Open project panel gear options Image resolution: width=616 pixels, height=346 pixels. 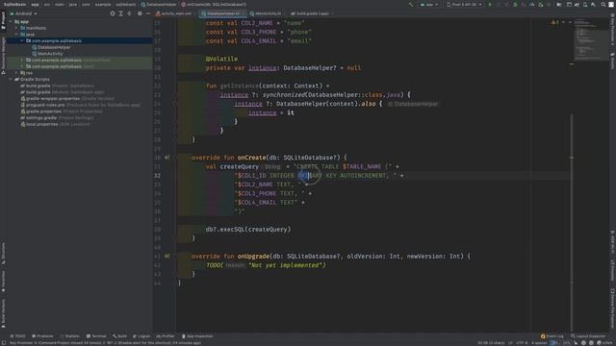140,13
